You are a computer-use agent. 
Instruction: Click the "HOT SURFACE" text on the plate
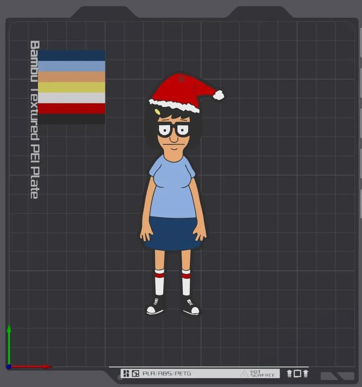click(262, 373)
